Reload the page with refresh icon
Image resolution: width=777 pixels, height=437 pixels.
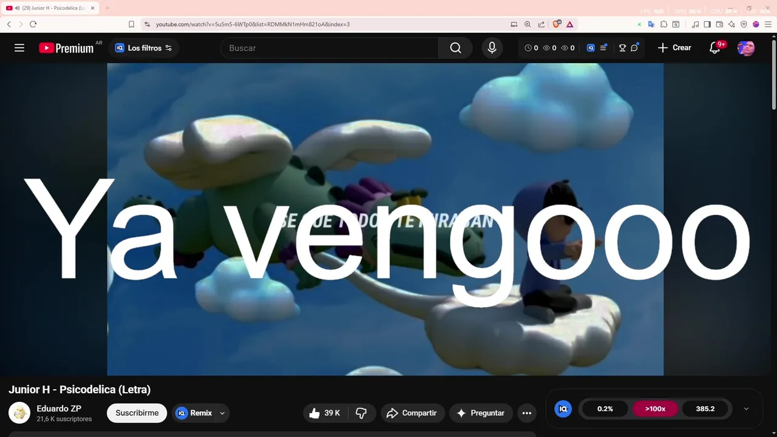click(x=33, y=24)
